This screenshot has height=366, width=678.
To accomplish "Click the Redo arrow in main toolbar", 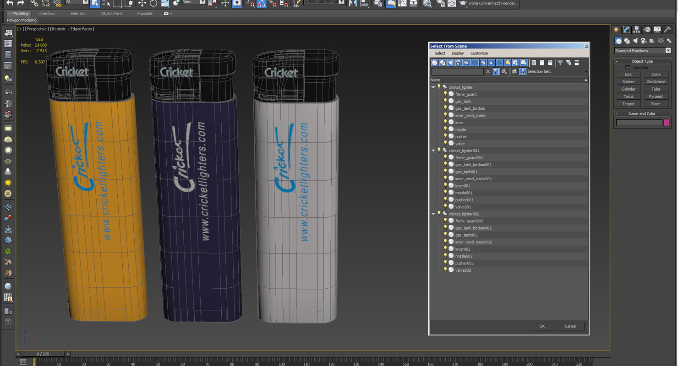I will (x=21, y=3).
